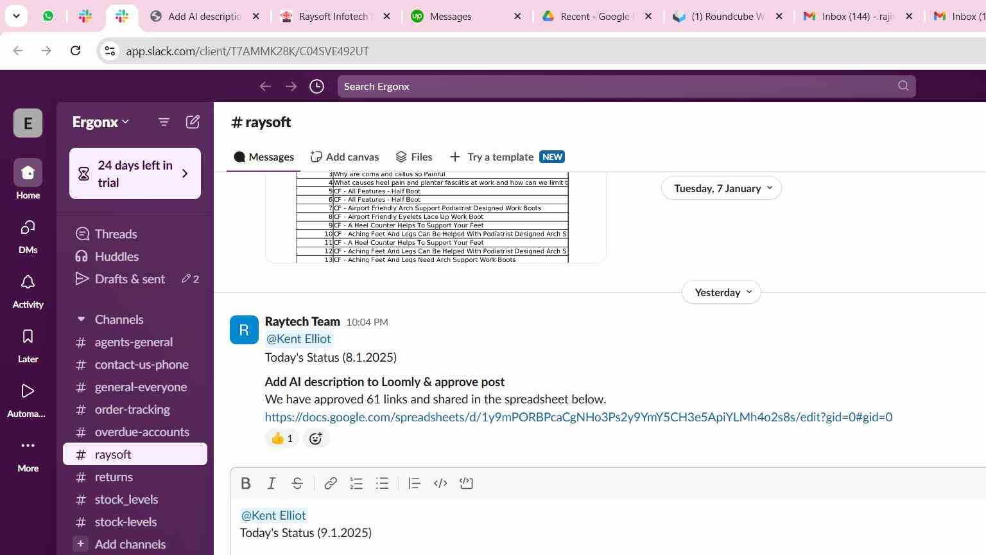Open the spreadsheet preview thumbnail
The image size is (986, 555).
pyautogui.click(x=436, y=217)
